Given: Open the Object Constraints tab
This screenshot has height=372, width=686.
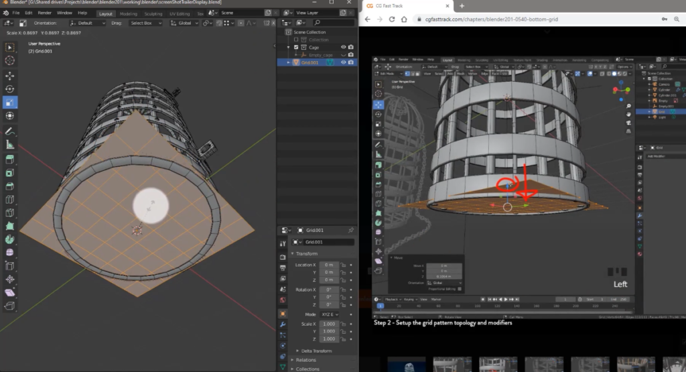Looking at the screenshot, I should tap(283, 356).
